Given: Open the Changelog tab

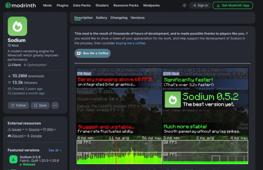Looking at the screenshot, I should pos(119,18).
